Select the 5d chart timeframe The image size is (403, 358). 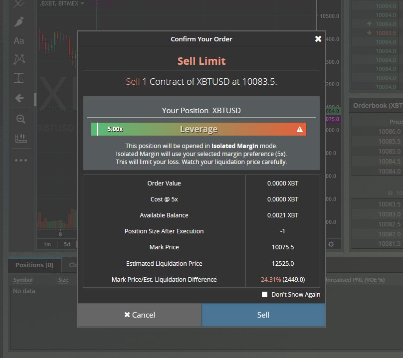tap(67, 244)
